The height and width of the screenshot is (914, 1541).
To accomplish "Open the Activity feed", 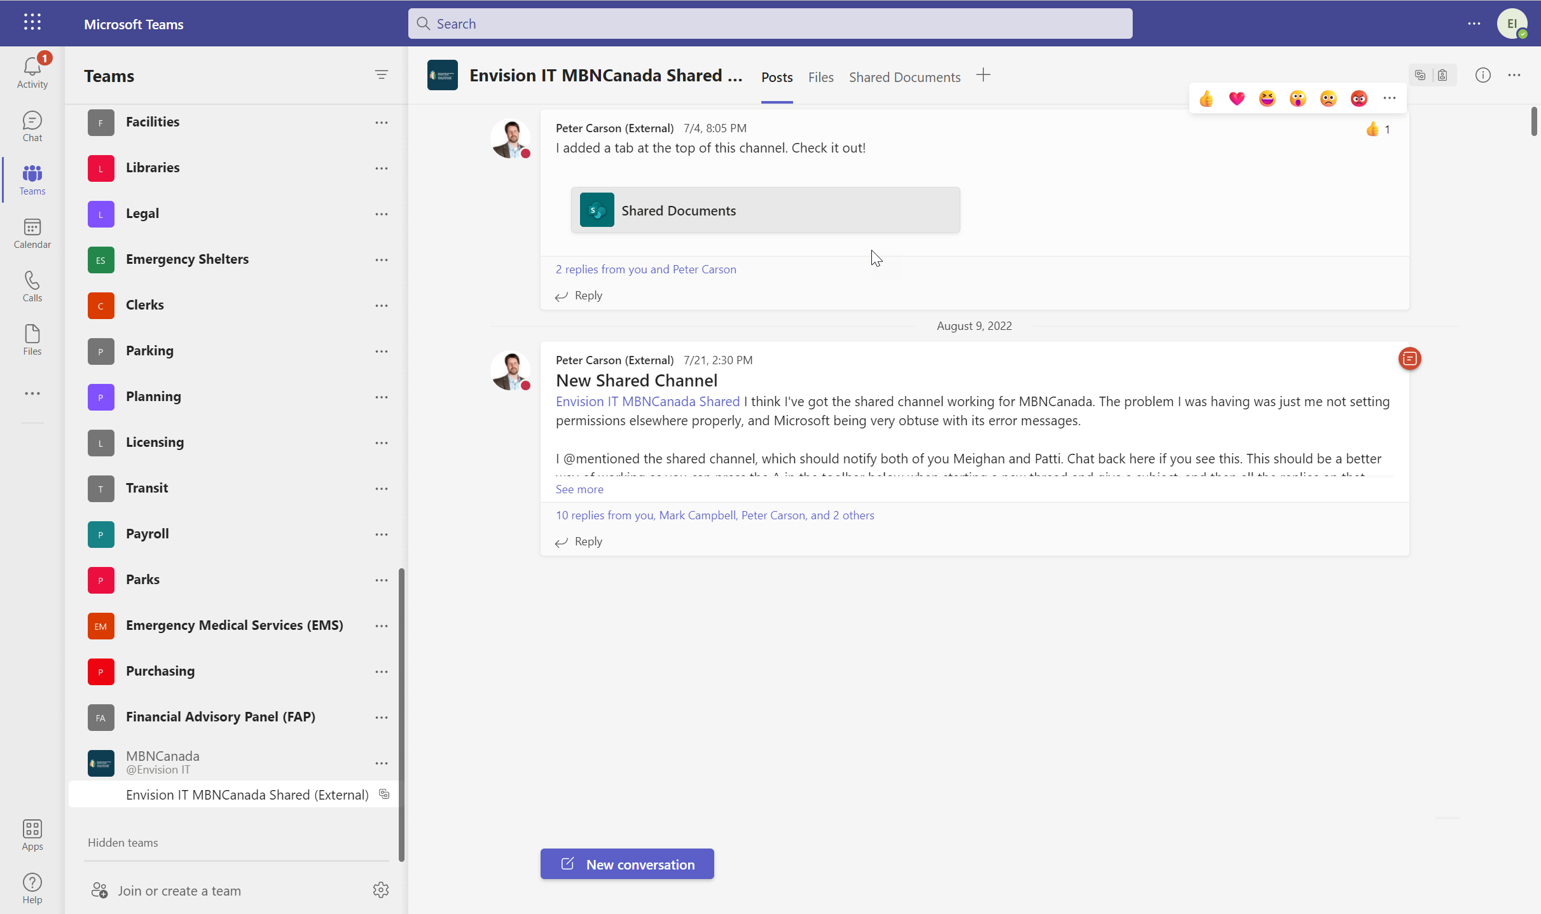I will [32, 72].
